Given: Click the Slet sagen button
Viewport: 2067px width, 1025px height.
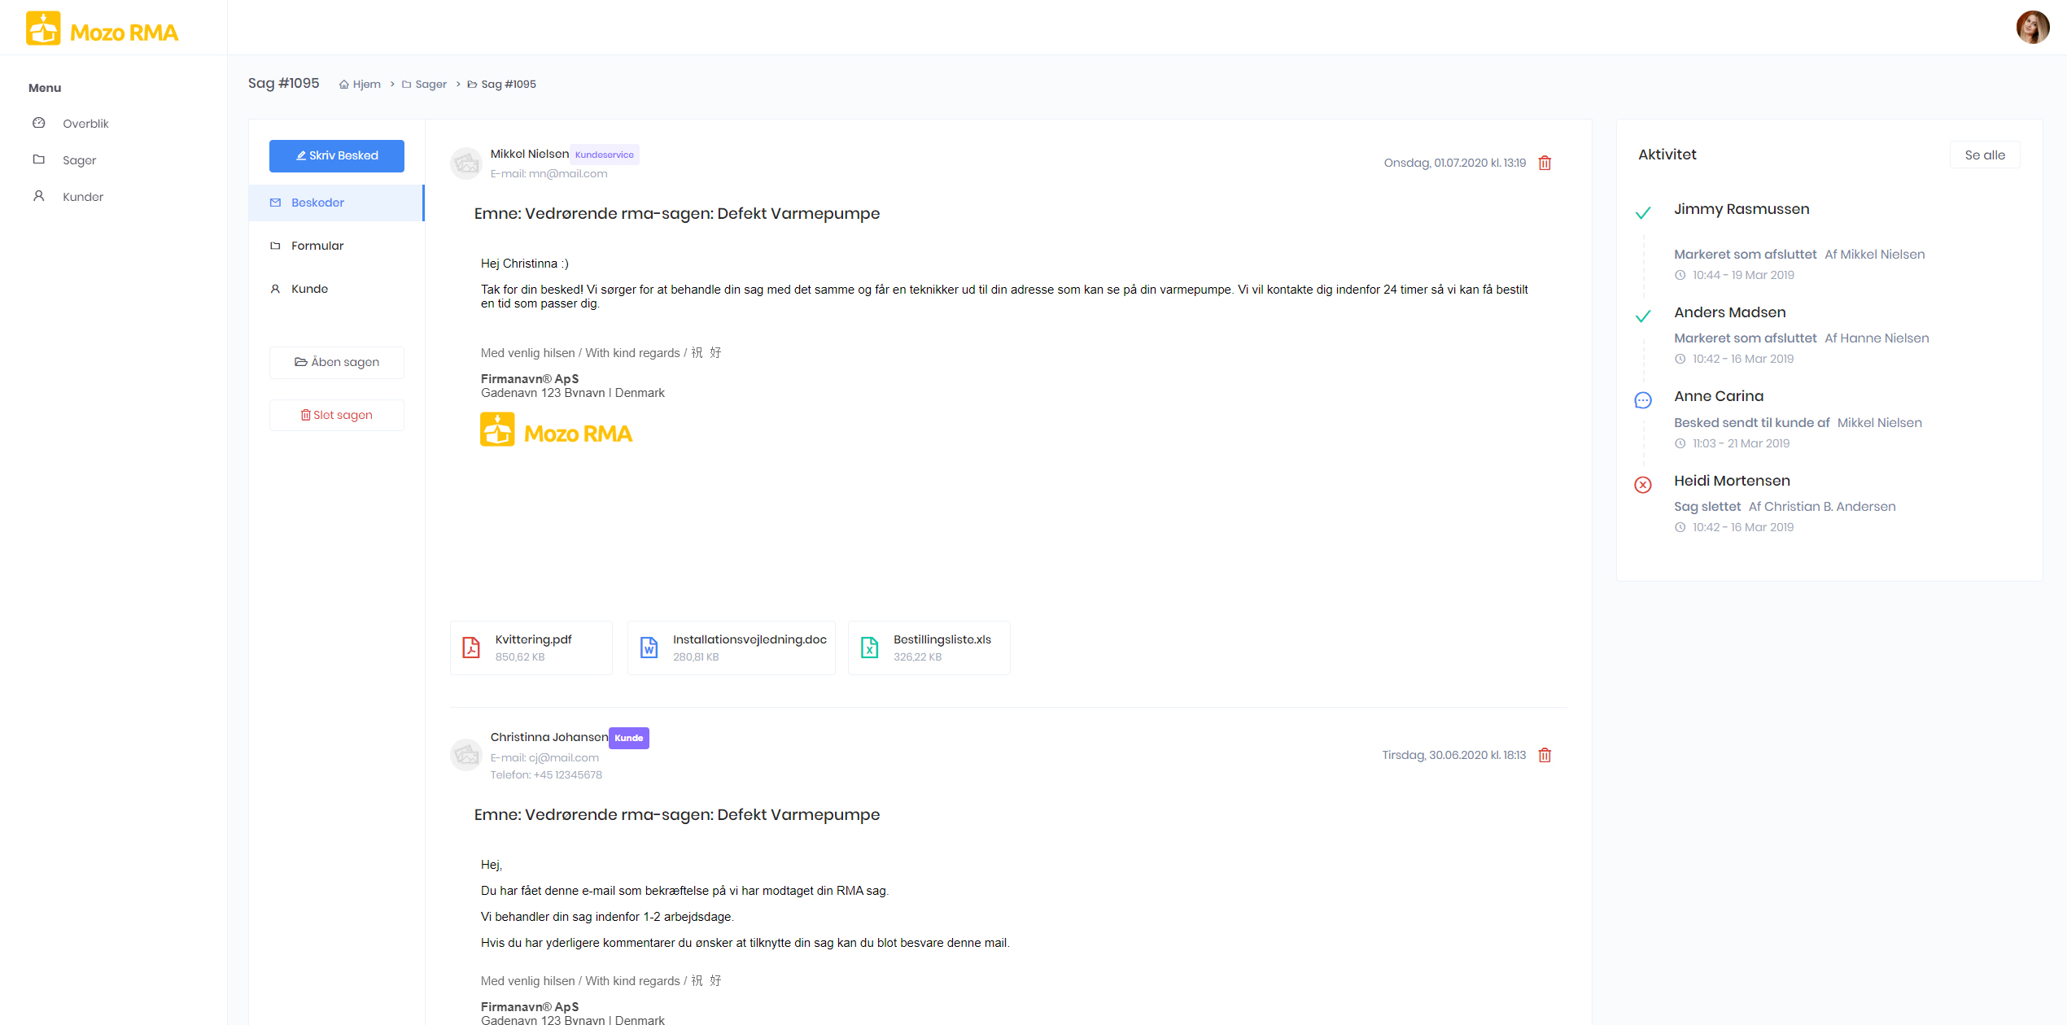Looking at the screenshot, I should tap(337, 416).
